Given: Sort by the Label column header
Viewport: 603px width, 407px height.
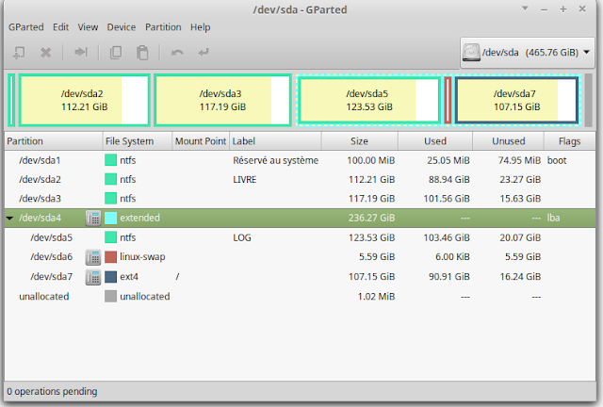Looking at the screenshot, I should pyautogui.click(x=275, y=141).
